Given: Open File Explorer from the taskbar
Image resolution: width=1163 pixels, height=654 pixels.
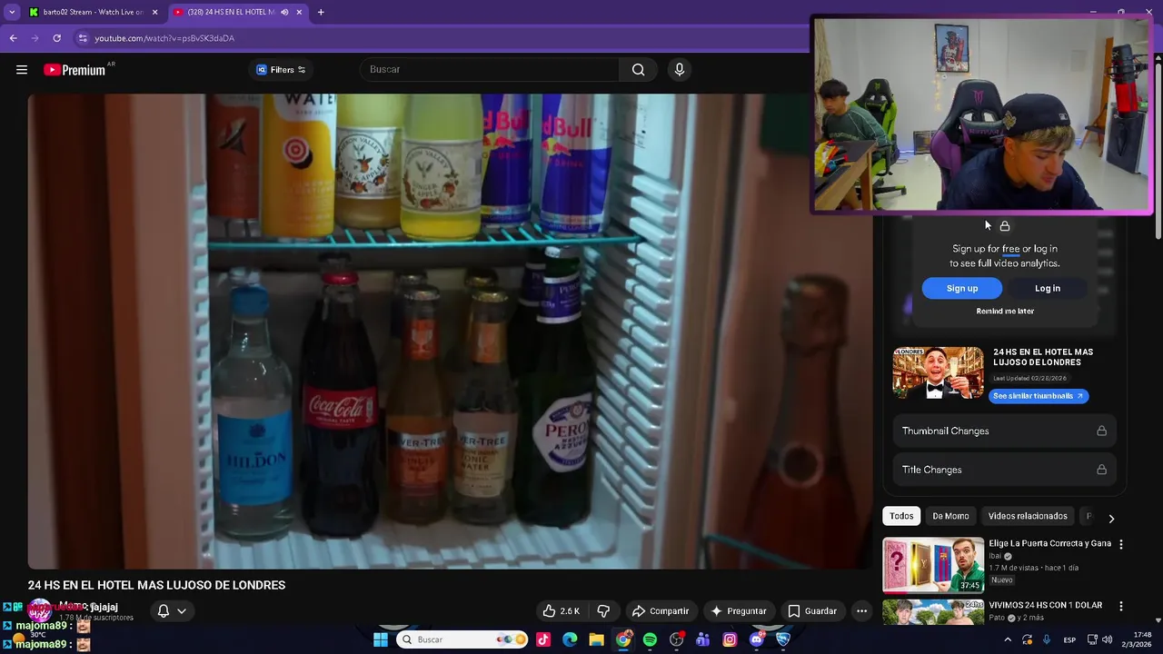Looking at the screenshot, I should [596, 639].
